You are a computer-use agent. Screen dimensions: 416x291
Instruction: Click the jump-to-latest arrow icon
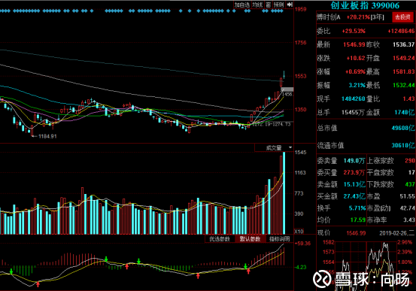tap(290, 5)
